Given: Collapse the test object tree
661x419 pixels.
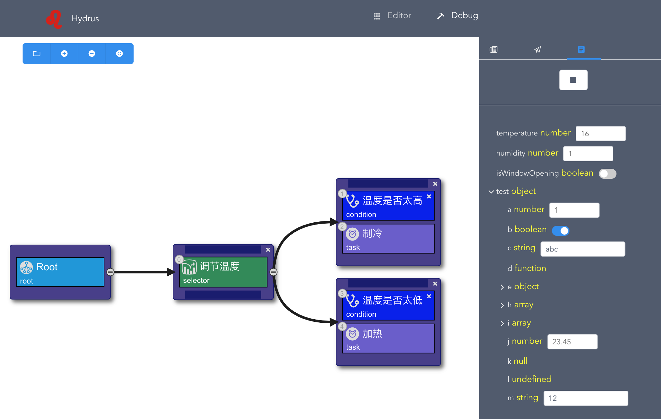Looking at the screenshot, I should (491, 192).
